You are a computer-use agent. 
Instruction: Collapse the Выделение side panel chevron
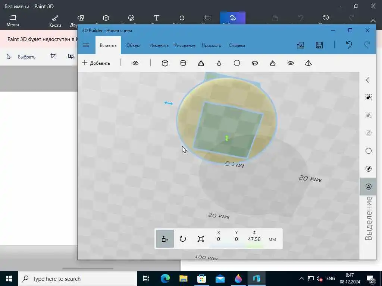pyautogui.click(x=368, y=80)
